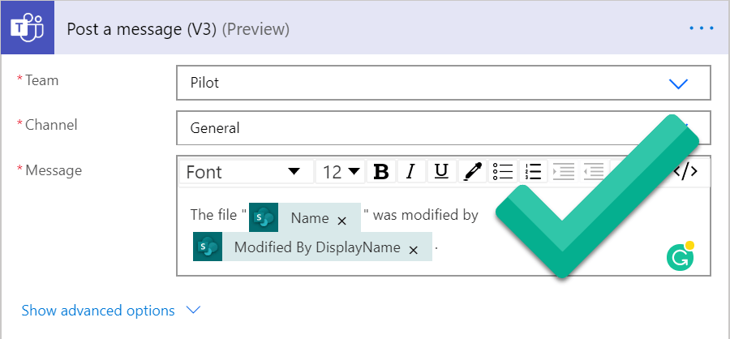Viewport: 730px width, 339px height.
Task: Open the three-dot action menu
Action: coord(701,28)
